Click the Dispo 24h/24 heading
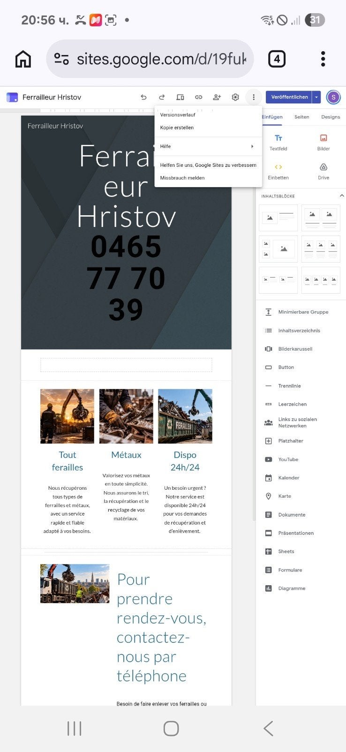The image size is (346, 752). click(x=185, y=461)
